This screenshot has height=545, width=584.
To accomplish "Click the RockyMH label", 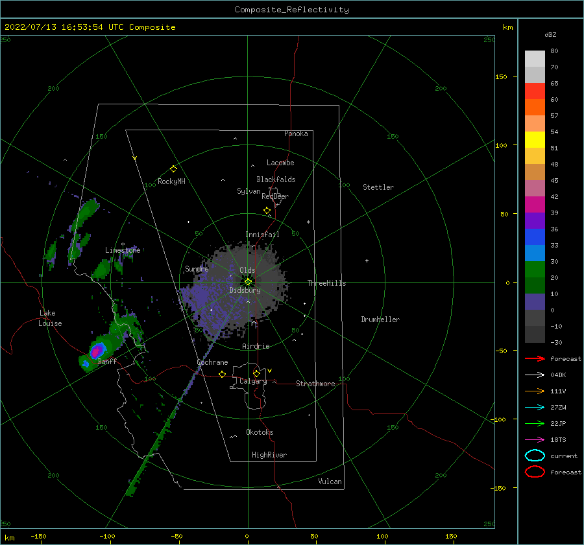I will (171, 181).
